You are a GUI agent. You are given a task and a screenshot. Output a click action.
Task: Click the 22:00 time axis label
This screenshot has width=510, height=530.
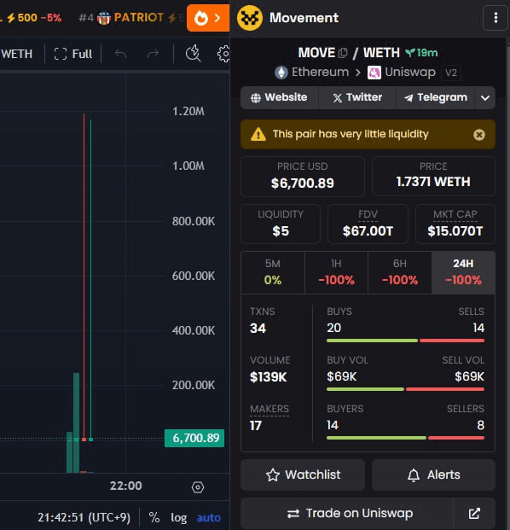click(x=125, y=486)
